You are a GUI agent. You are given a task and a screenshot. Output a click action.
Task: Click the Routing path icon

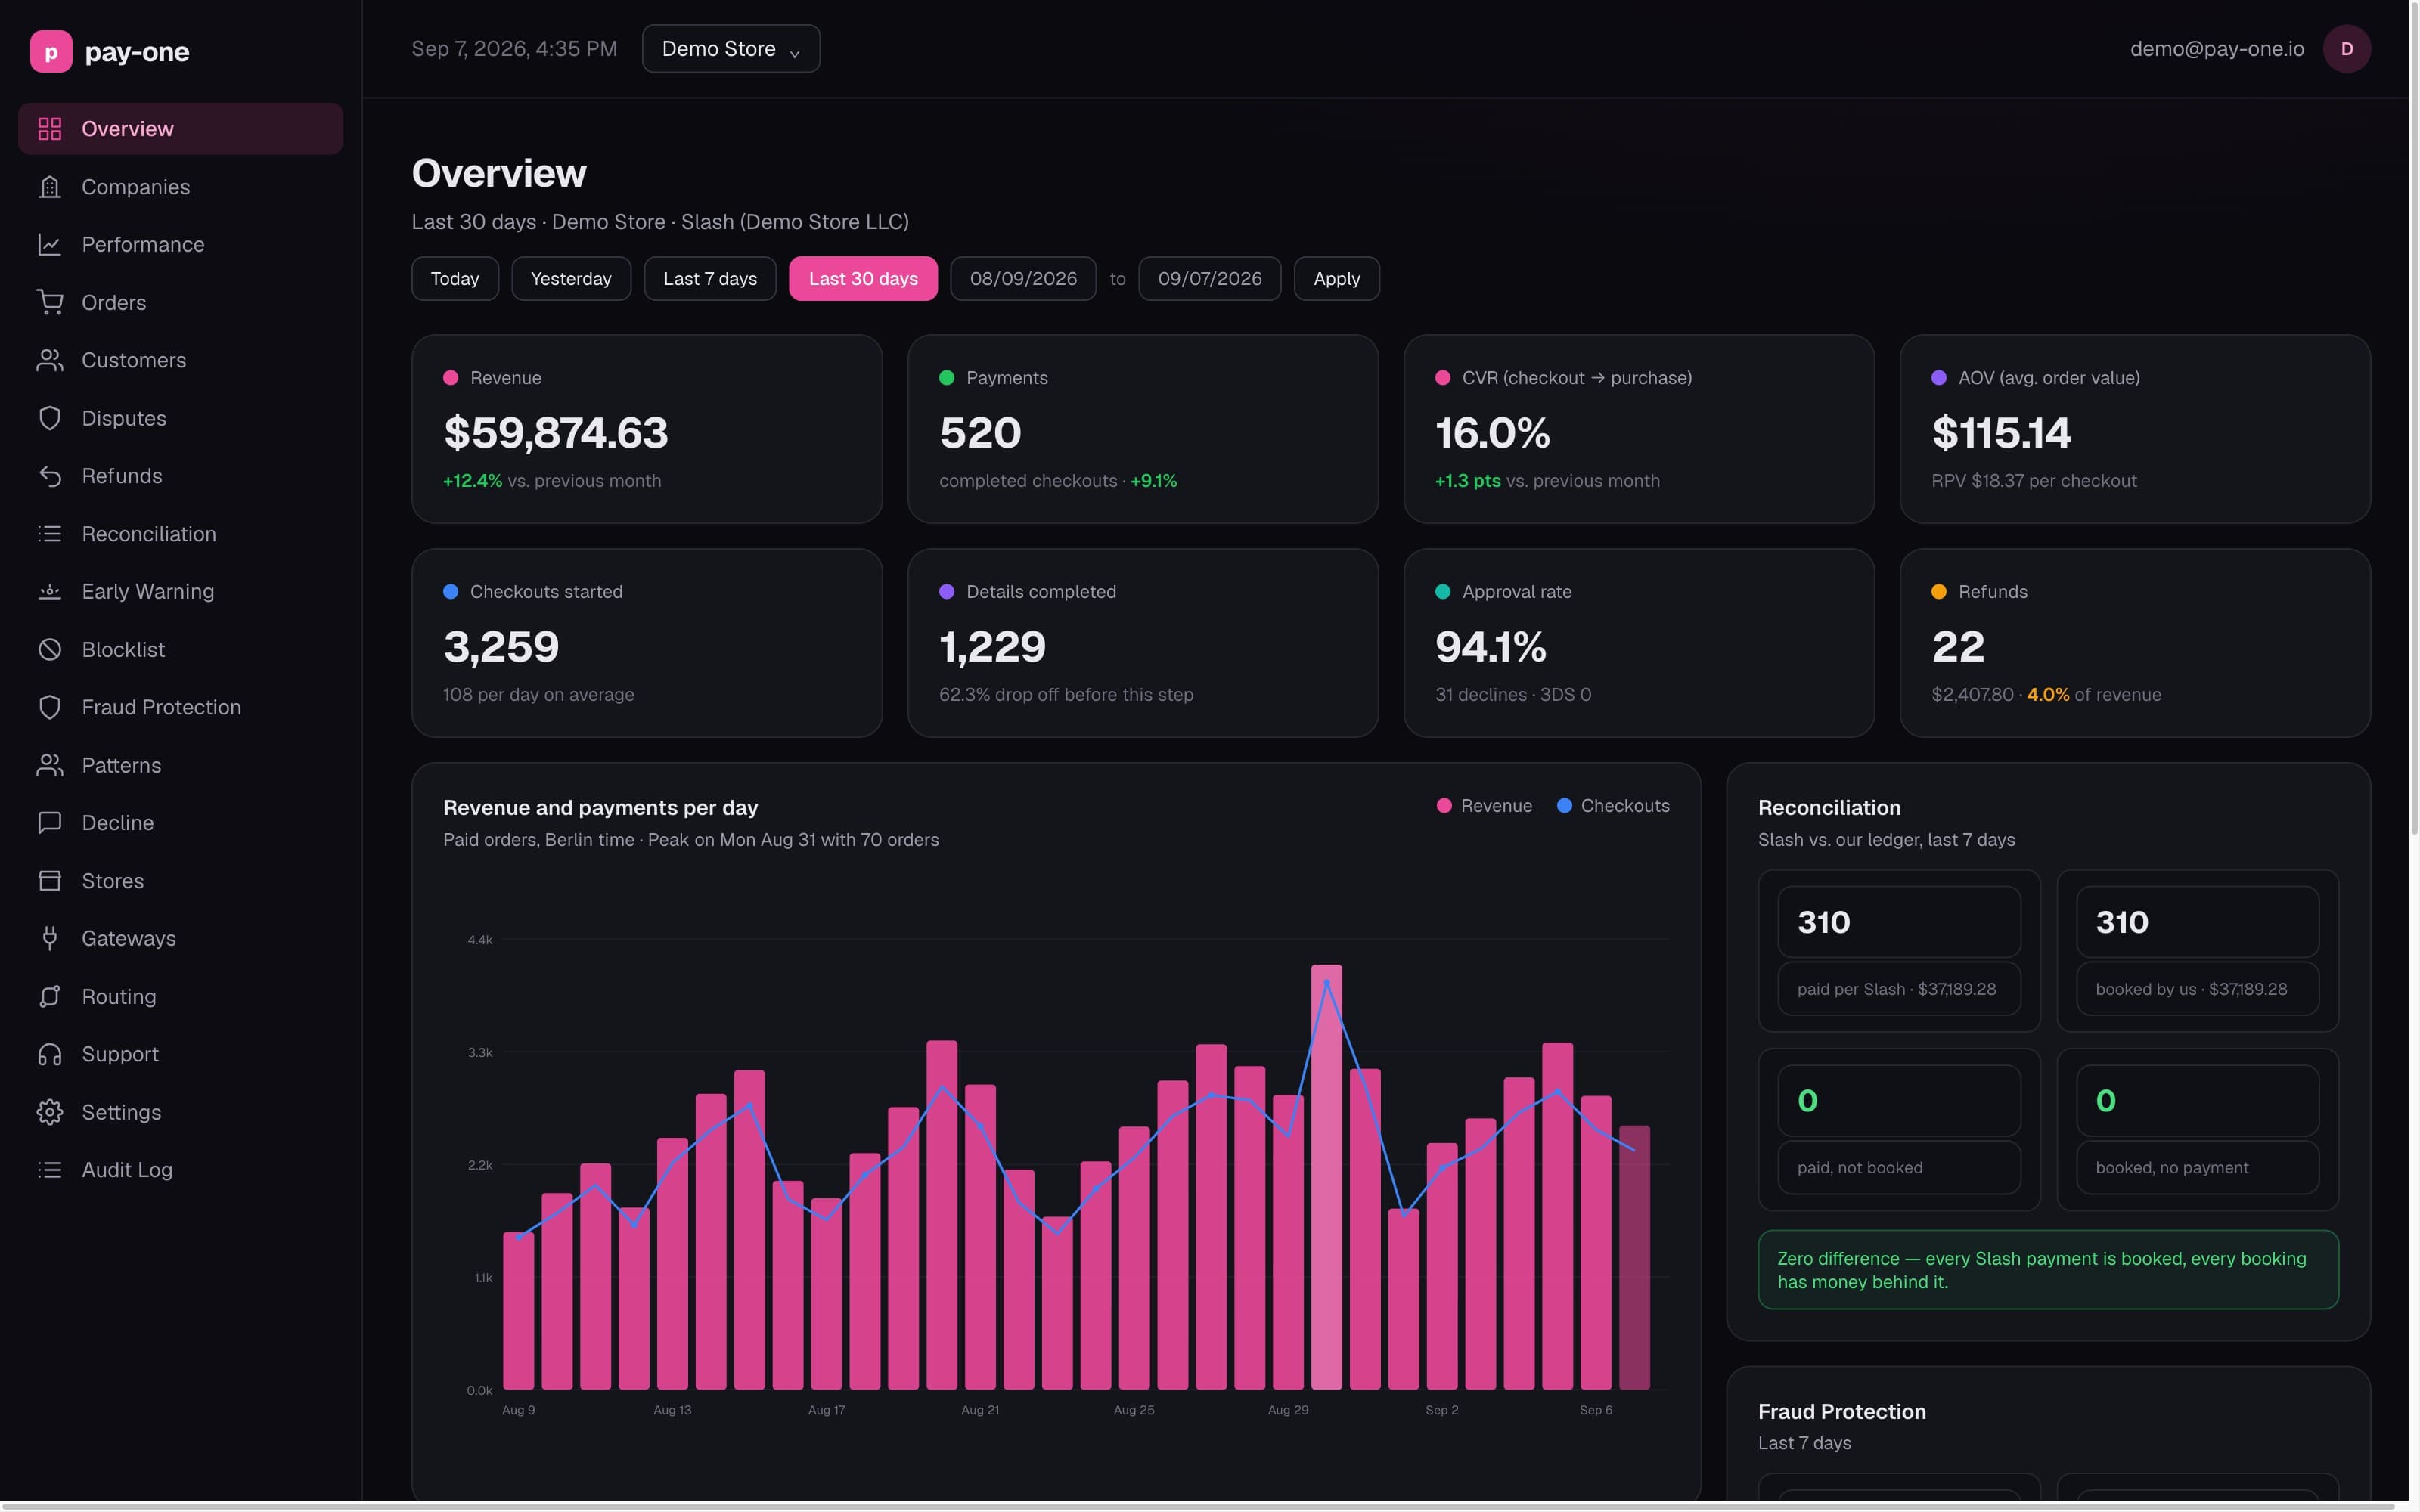tap(50, 996)
